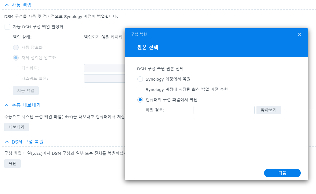Click the 원본 선택 dialog heading
The height and width of the screenshot is (194, 316).
click(148, 47)
